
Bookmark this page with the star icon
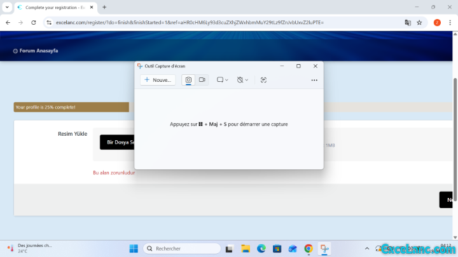tap(419, 22)
